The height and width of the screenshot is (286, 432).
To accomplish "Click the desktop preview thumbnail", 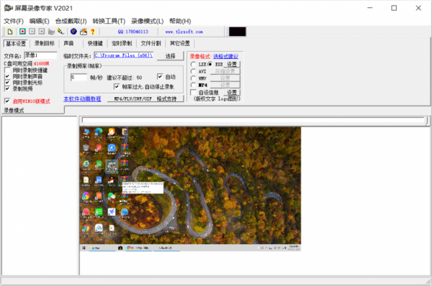I will click(190, 189).
